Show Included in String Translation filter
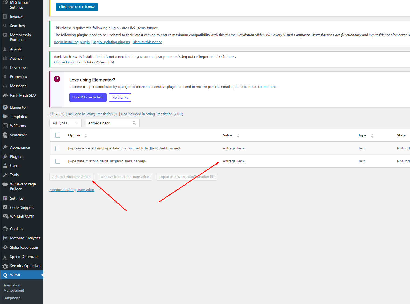410x304 pixels. (93, 114)
